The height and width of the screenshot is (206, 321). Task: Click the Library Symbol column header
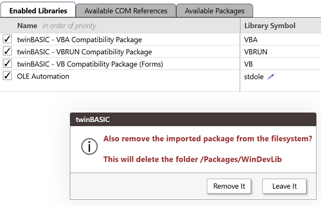click(x=270, y=26)
